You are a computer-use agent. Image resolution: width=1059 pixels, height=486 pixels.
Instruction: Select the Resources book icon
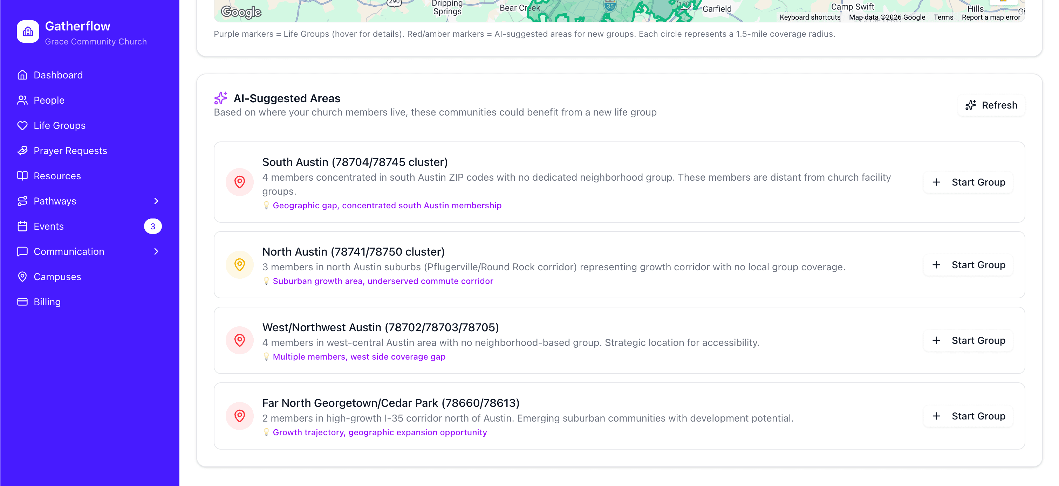pos(23,175)
